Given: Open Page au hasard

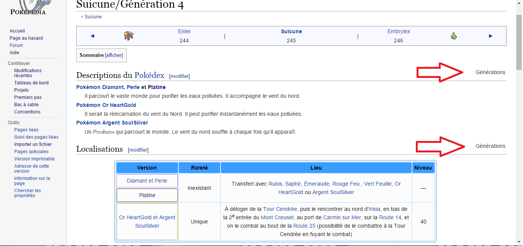Looking at the screenshot, I should pyautogui.click(x=26, y=38).
